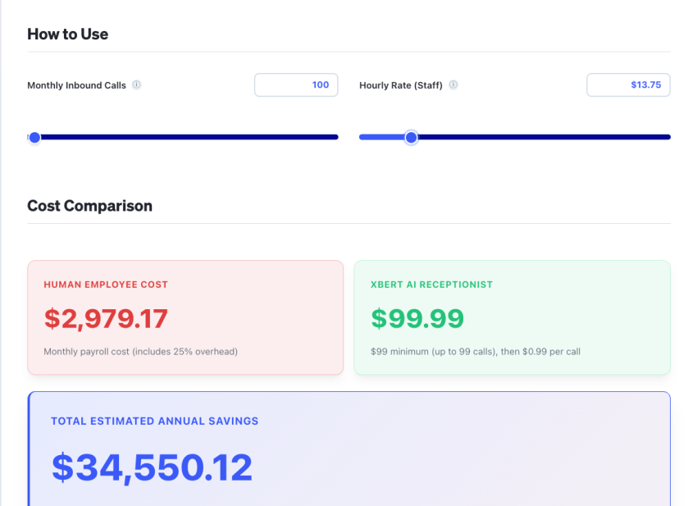Select the Monthly Inbound Calls input showing 100
This screenshot has width=697, height=506.
(x=296, y=84)
